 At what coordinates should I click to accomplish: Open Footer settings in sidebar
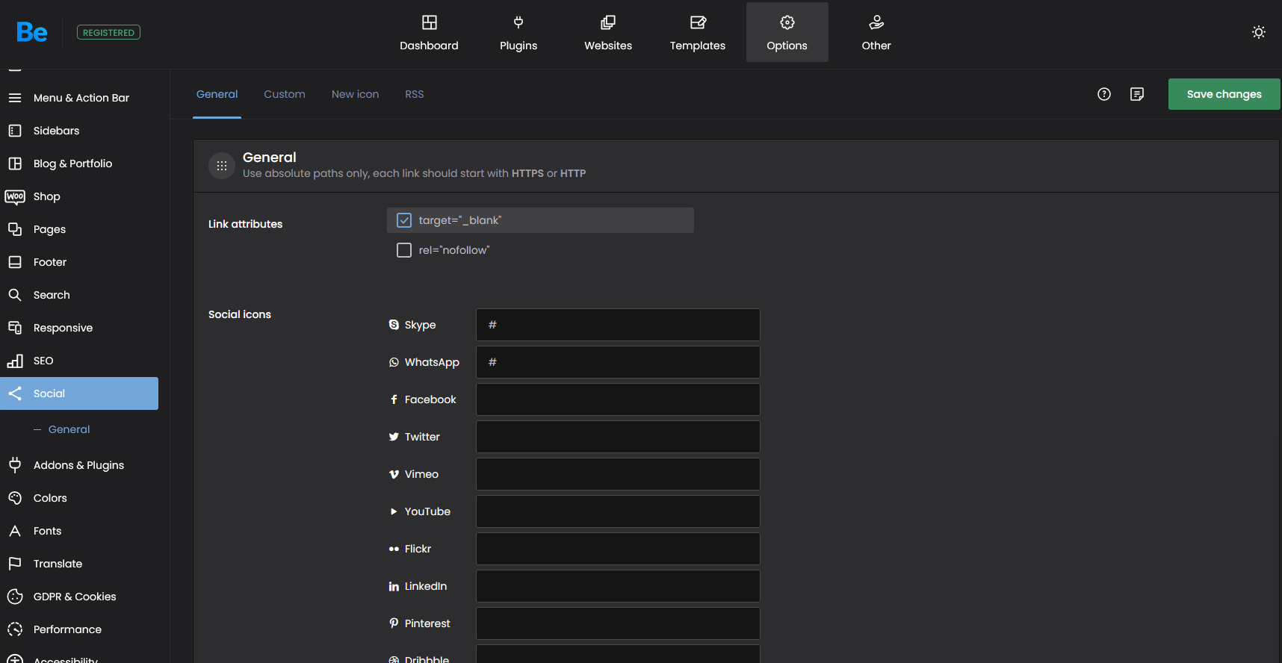pos(79,262)
